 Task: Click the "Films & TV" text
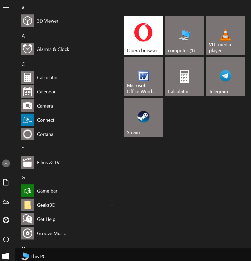[x=48, y=162]
